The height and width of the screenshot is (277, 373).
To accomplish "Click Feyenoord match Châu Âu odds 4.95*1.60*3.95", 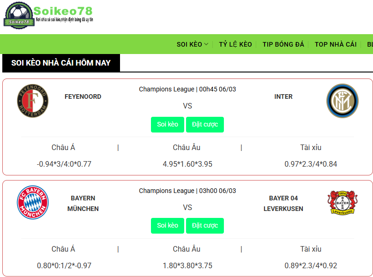I will (x=187, y=164).
